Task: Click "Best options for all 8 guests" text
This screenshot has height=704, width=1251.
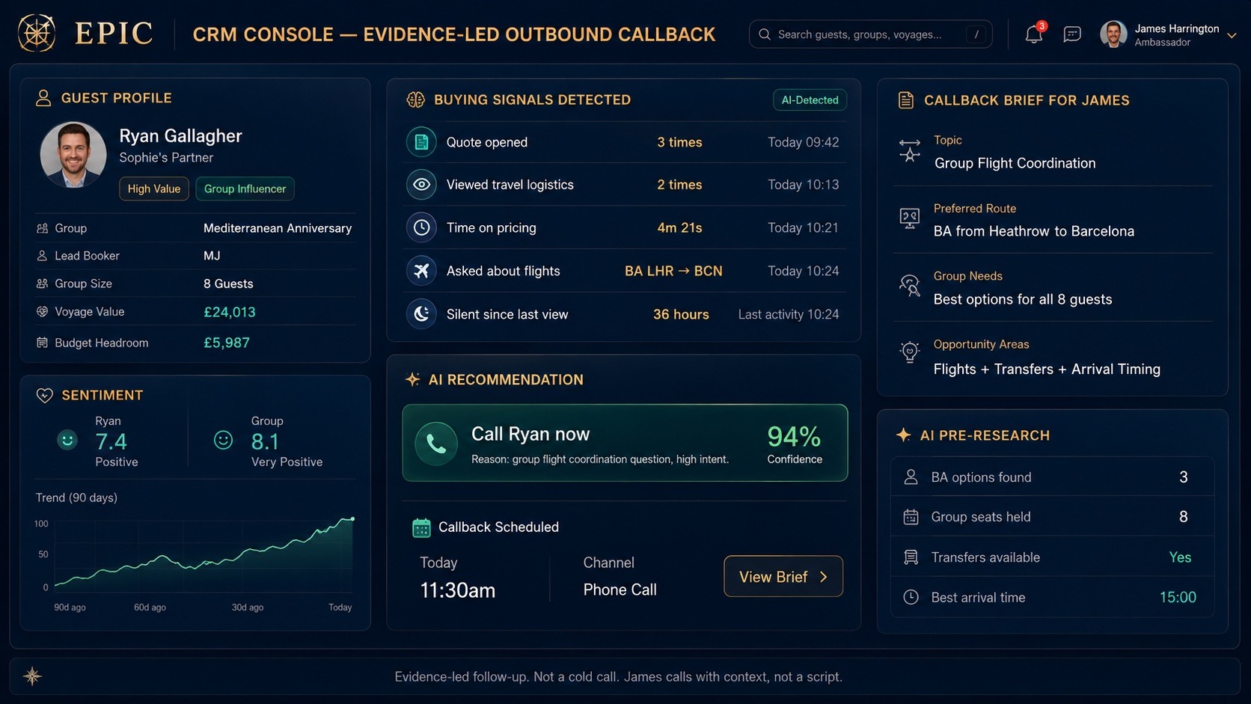Action: (x=1022, y=299)
